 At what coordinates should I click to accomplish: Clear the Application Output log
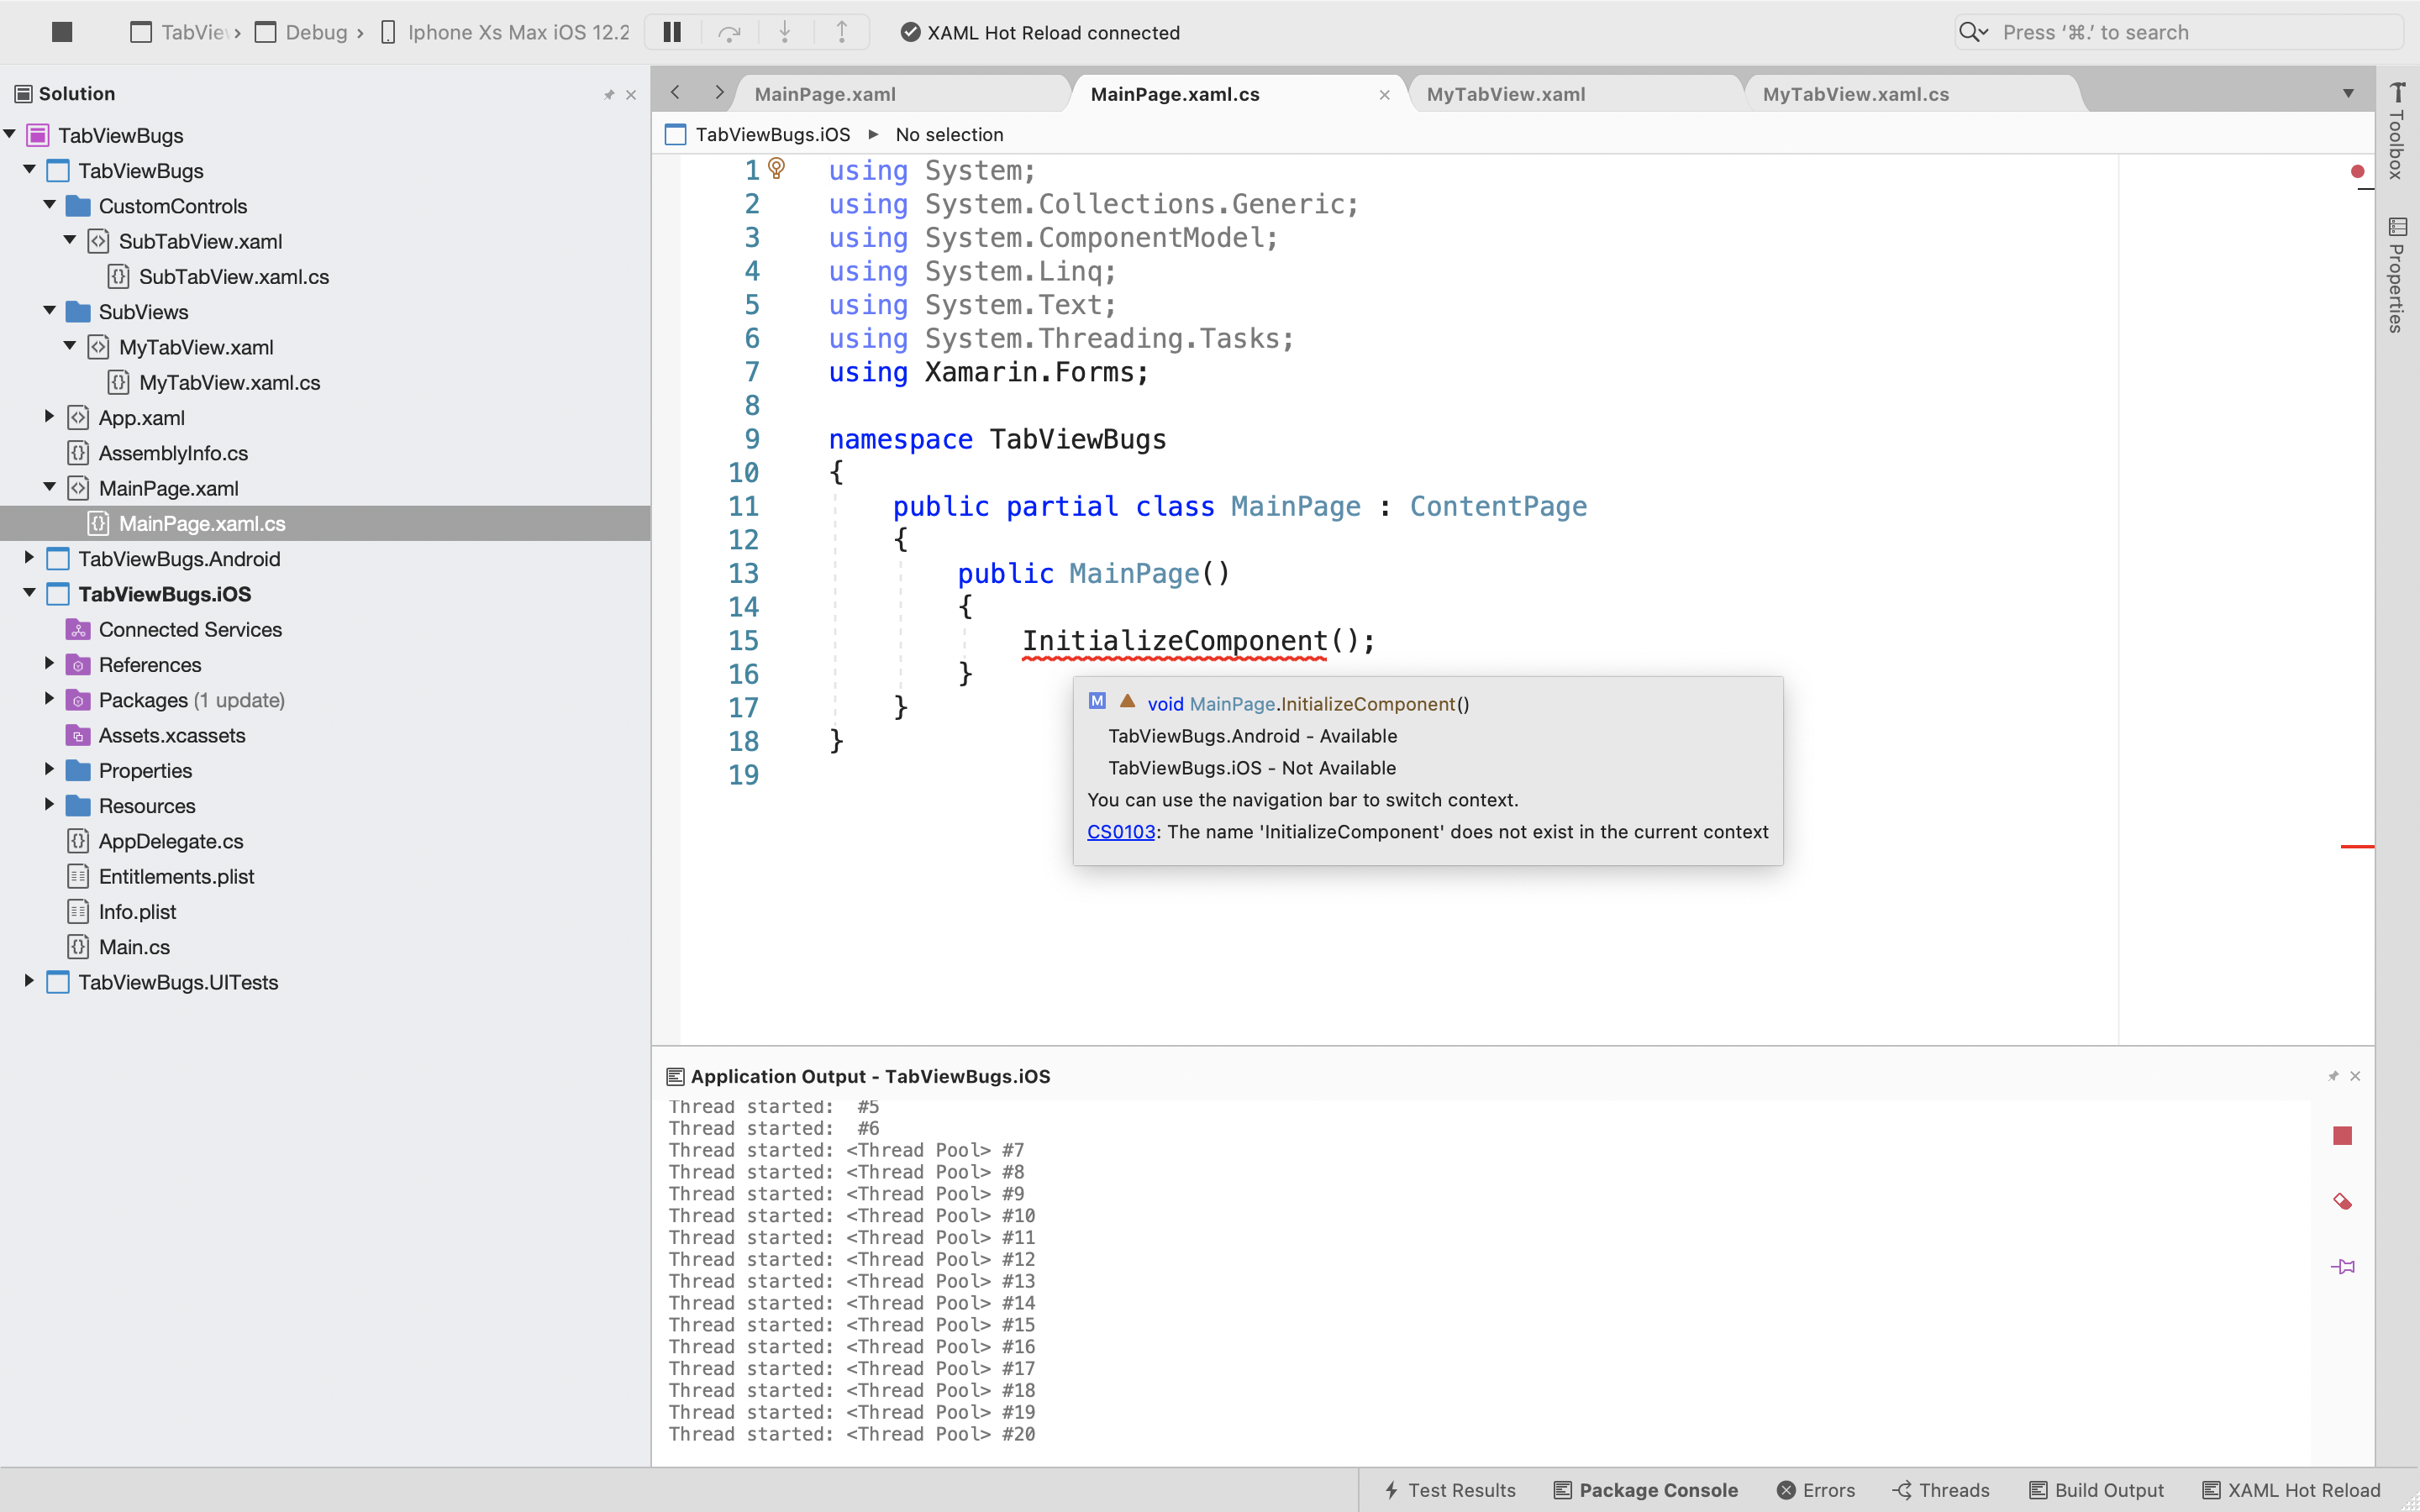pyautogui.click(x=2343, y=1201)
